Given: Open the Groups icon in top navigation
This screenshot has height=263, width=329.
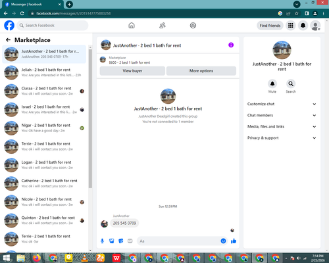Looking at the screenshot, I should 193,26.
